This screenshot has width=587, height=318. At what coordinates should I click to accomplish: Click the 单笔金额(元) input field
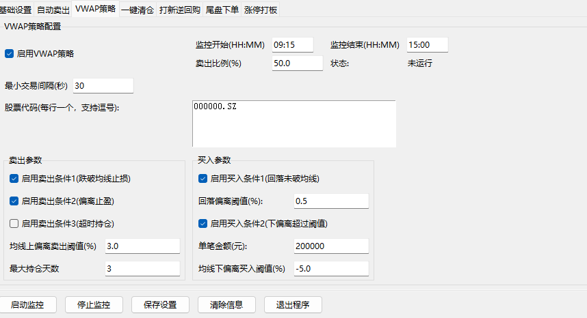331,246
